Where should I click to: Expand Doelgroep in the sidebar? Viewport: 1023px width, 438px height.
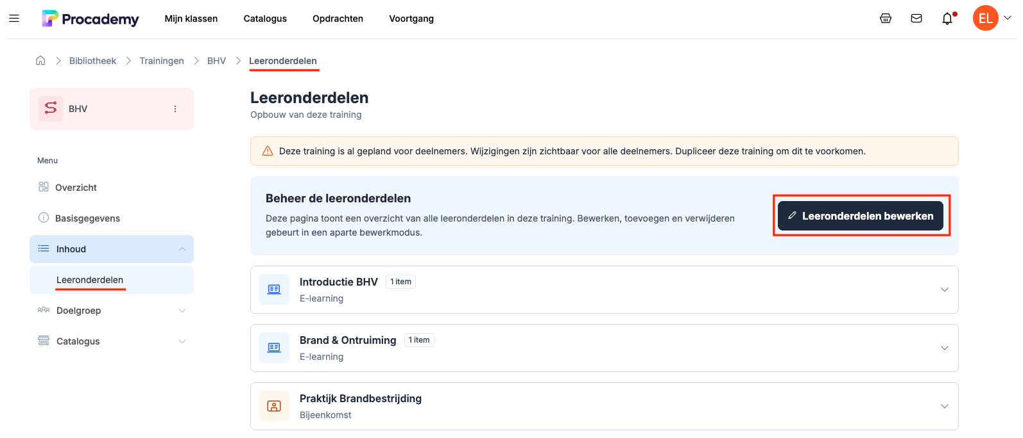[x=182, y=311]
